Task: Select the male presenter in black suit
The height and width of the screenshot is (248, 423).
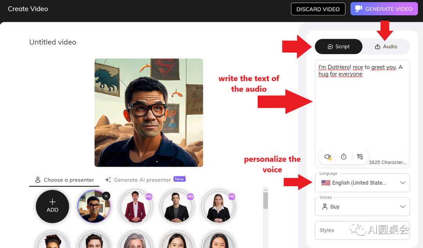Action: [177, 207]
